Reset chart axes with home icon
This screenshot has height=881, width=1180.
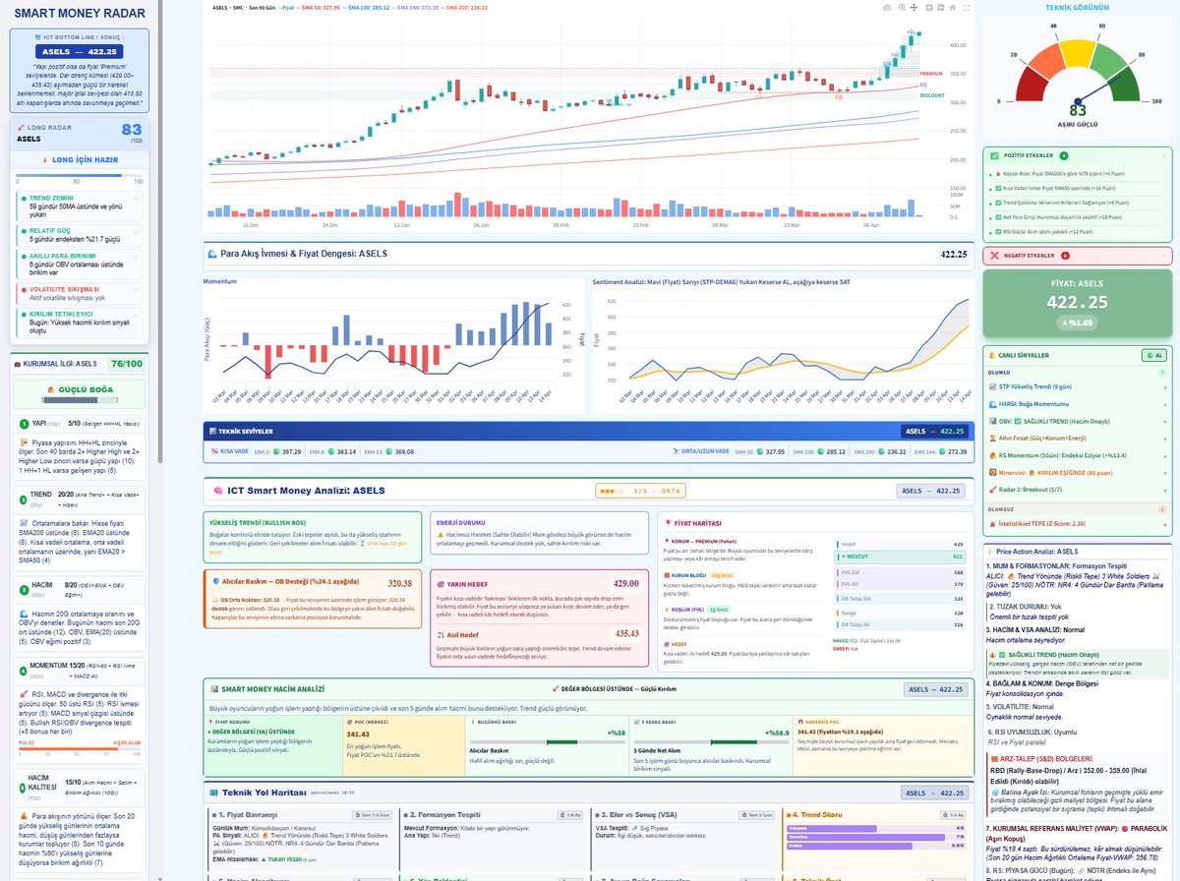953,7
